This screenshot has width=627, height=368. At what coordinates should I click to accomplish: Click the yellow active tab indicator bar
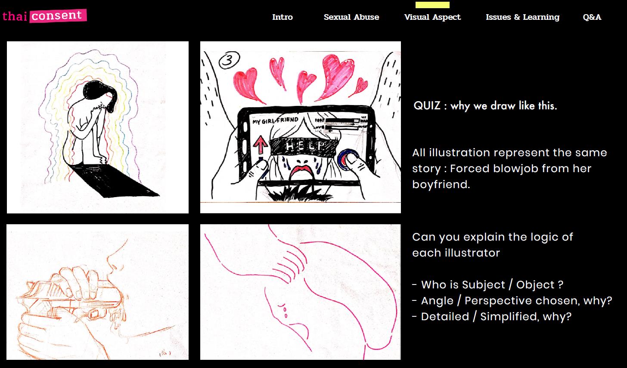(432, 5)
